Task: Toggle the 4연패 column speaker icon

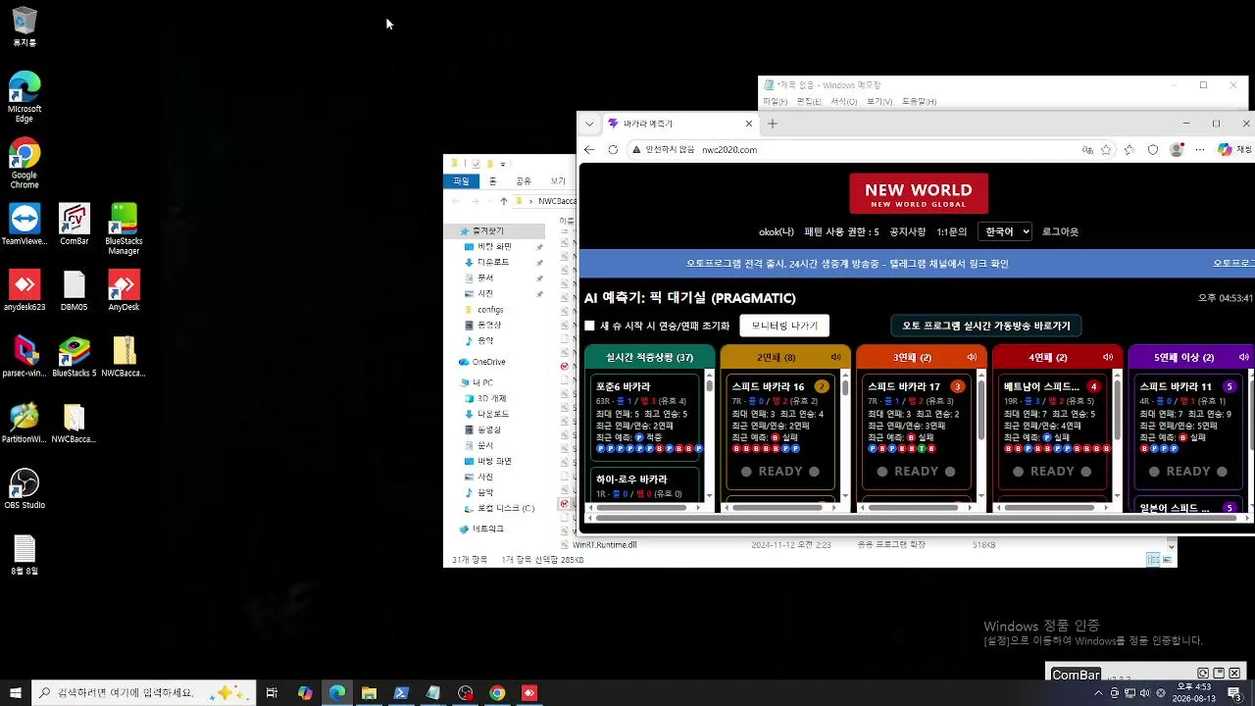Action: pos(1108,357)
